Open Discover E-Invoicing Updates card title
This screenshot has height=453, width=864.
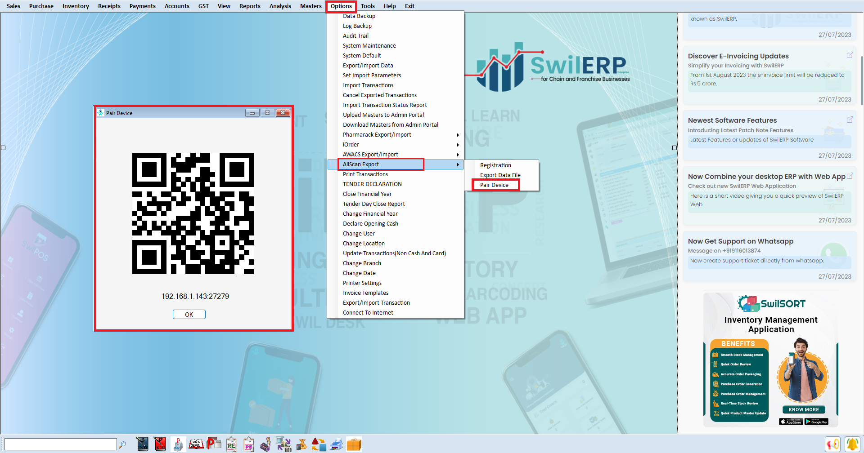pos(738,56)
